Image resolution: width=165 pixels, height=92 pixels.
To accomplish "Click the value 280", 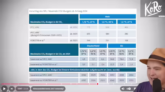I will (126, 34).
